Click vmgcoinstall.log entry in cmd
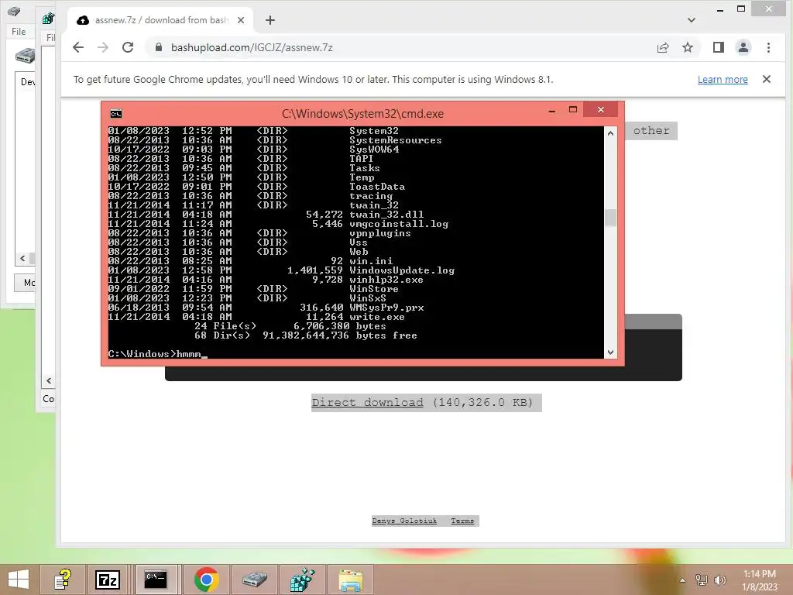This screenshot has height=595, width=793. [399, 224]
